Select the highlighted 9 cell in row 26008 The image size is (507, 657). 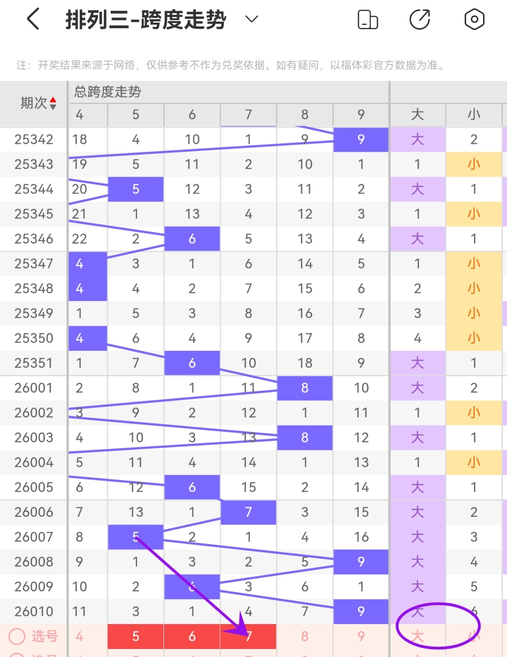point(361,562)
